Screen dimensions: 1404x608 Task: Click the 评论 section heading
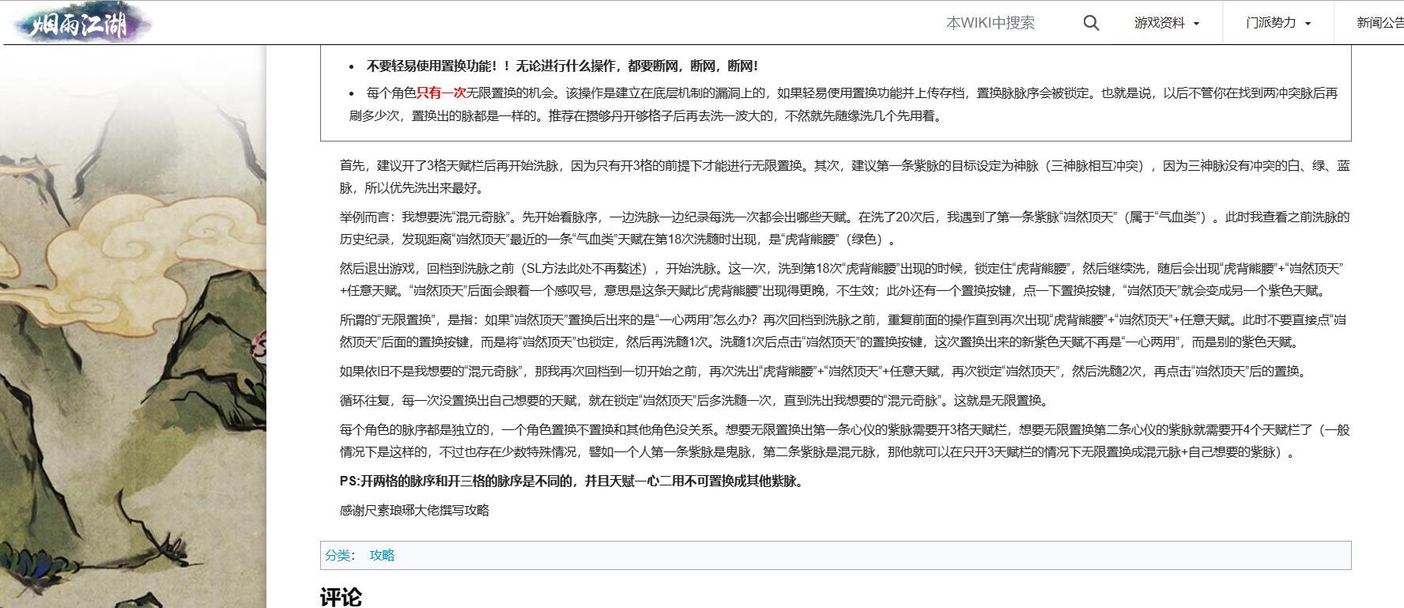point(341,596)
